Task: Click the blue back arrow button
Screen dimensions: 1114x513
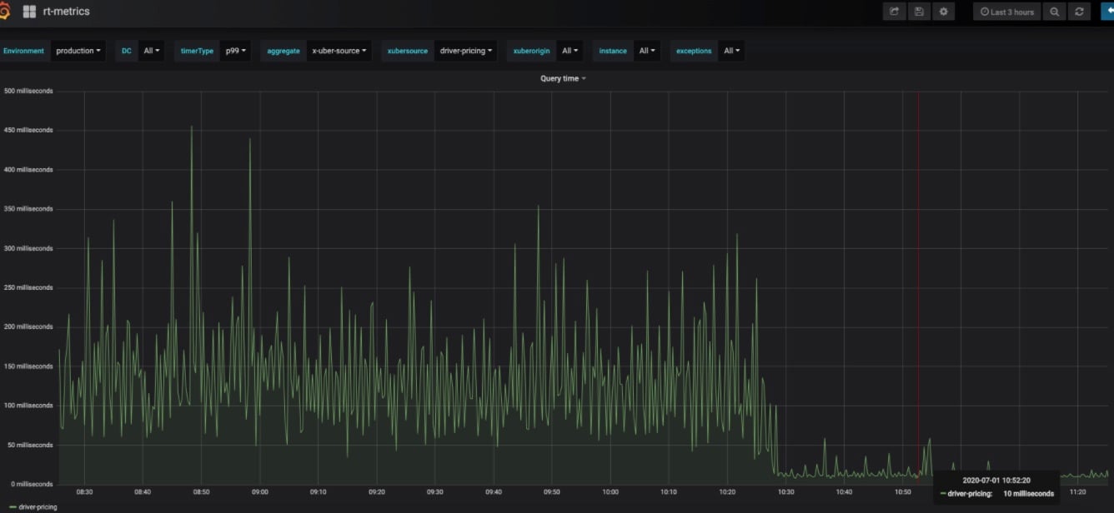Action: [1108, 12]
